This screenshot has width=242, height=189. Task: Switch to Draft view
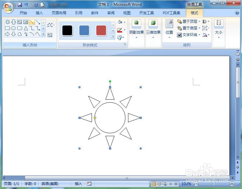(x=176, y=184)
